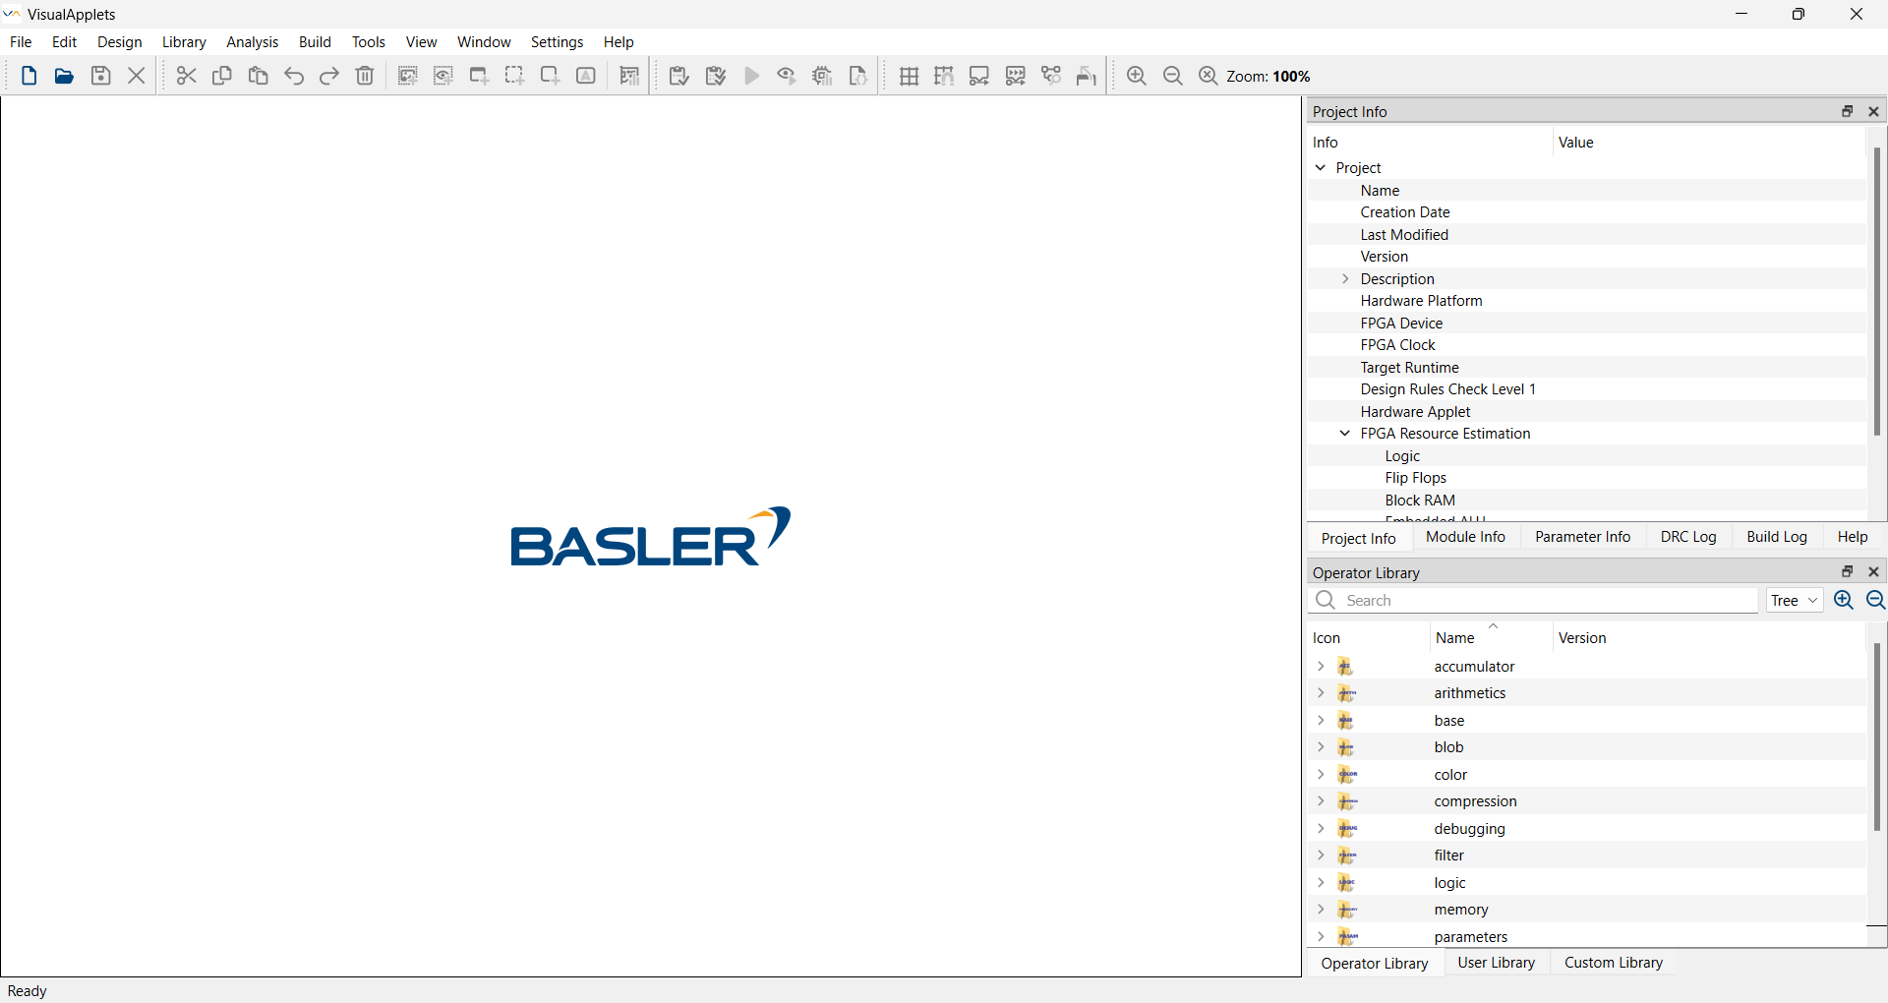
Task: Expand the arithmetics operator category
Action: [x=1321, y=693]
